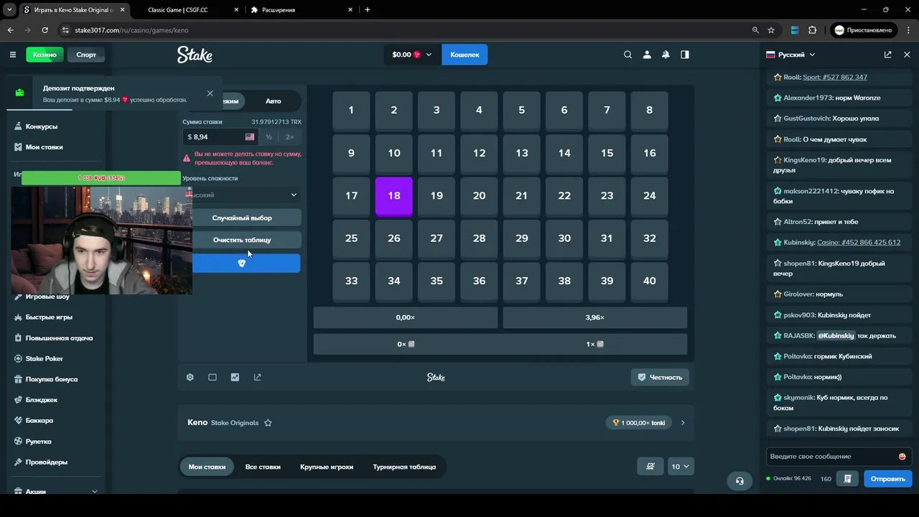This screenshot has height=517, width=919.
Task: Switch to Все ставки tab
Action: 263,467
